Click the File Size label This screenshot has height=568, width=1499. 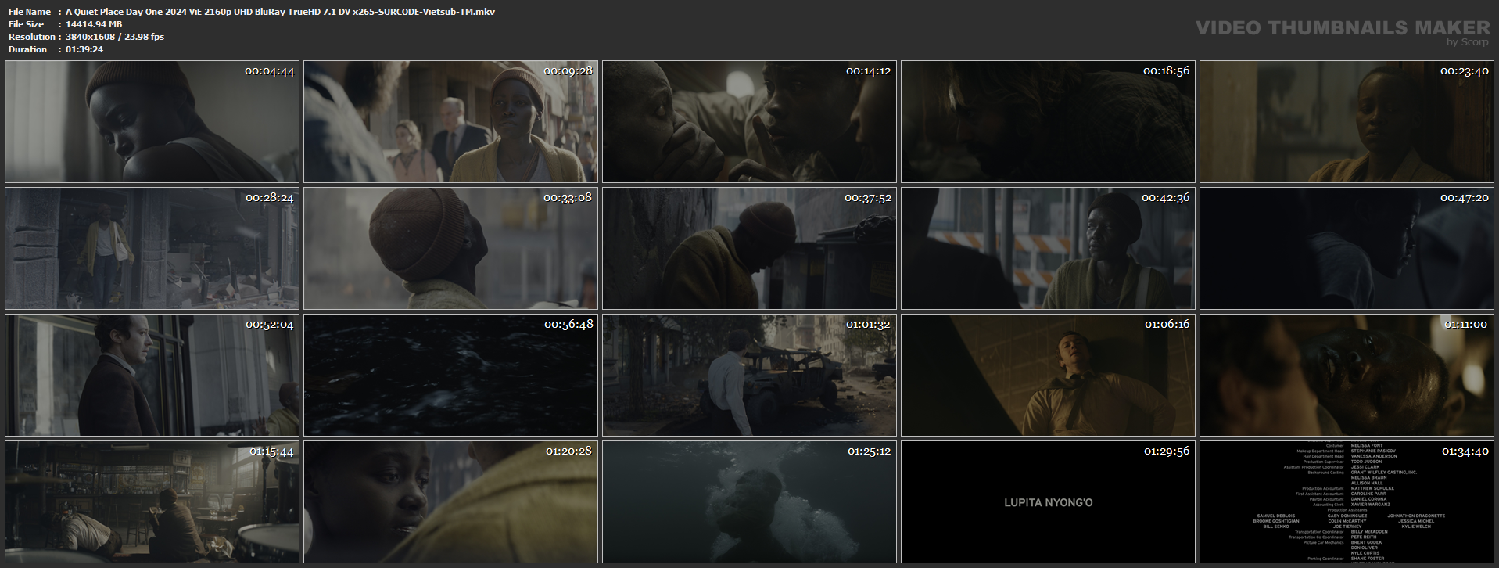27,24
